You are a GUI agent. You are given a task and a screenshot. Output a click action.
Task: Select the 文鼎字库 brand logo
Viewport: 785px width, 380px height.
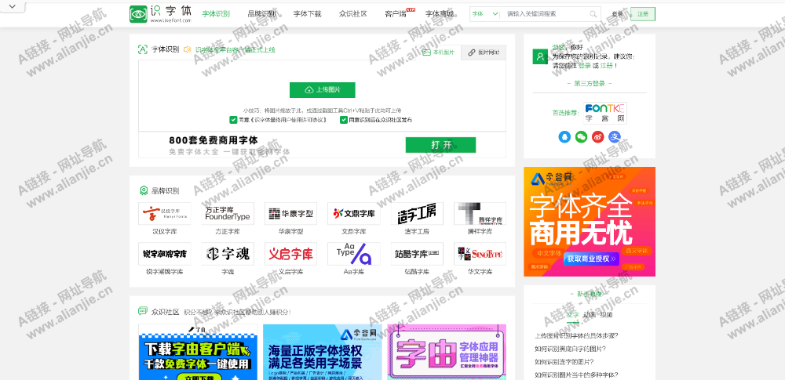pyautogui.click(x=354, y=213)
